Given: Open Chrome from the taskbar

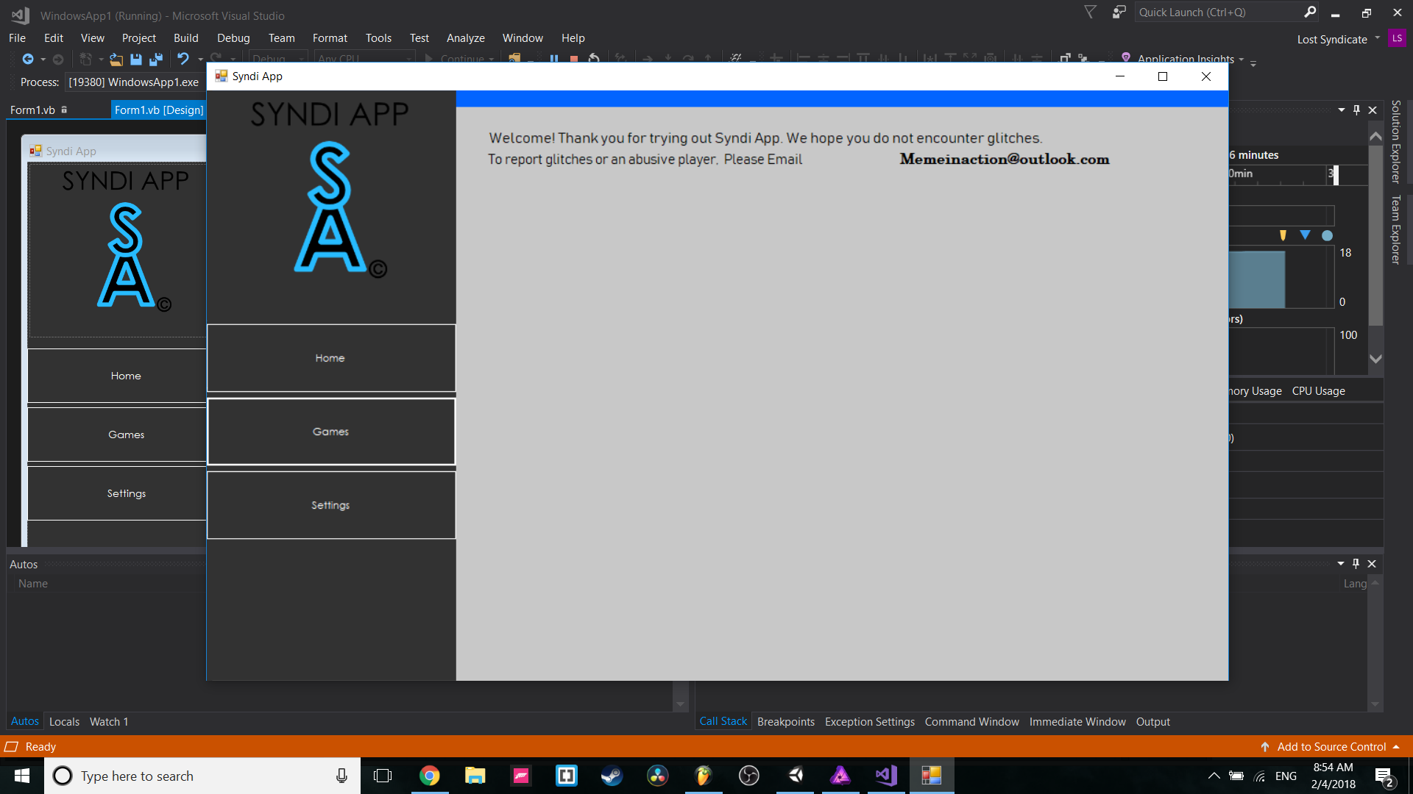Looking at the screenshot, I should (x=429, y=776).
